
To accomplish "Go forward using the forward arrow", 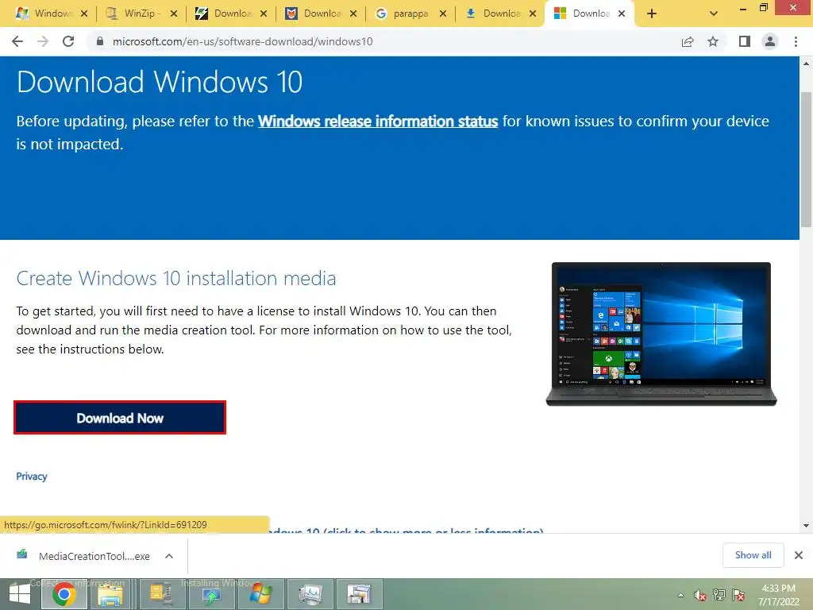I will click(x=43, y=41).
